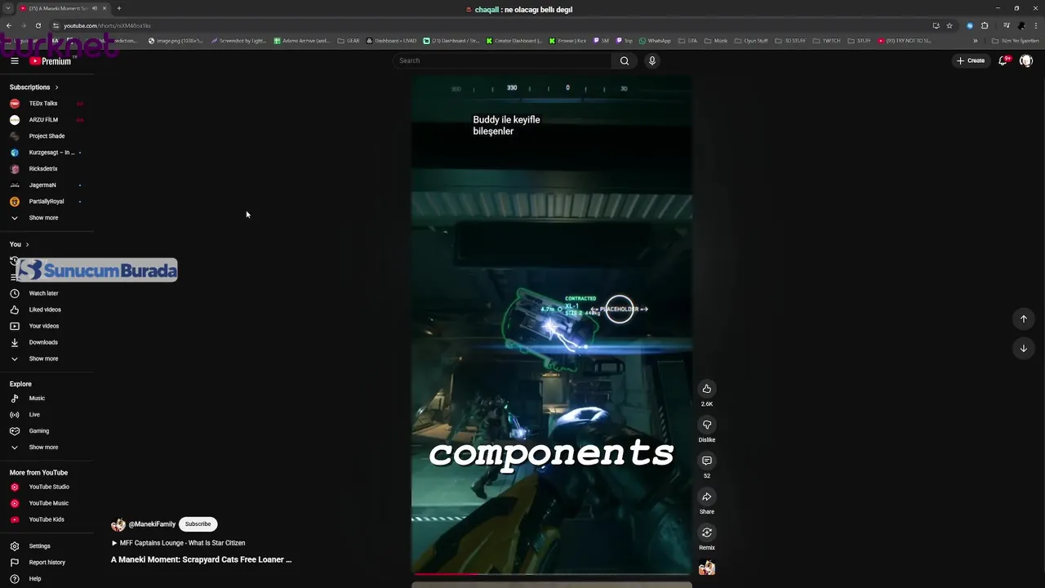Open Project Shade channel
This screenshot has width=1045, height=588.
(x=47, y=136)
